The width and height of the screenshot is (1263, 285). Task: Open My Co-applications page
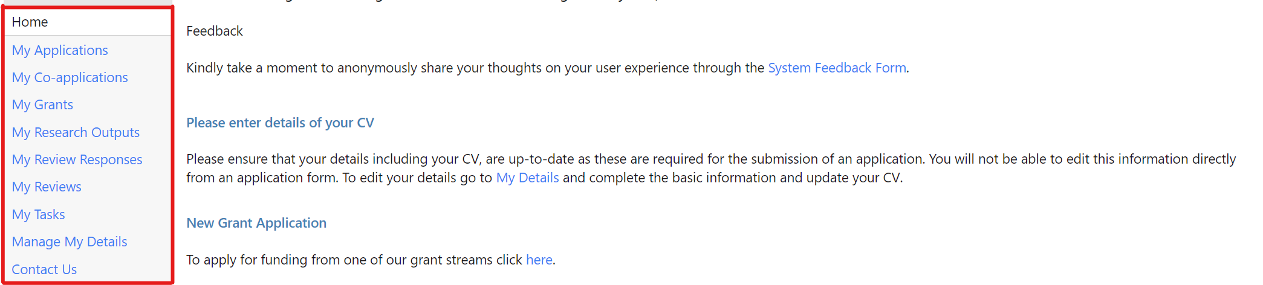[x=70, y=77]
